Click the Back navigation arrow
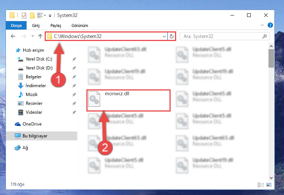 pyautogui.click(x=13, y=36)
